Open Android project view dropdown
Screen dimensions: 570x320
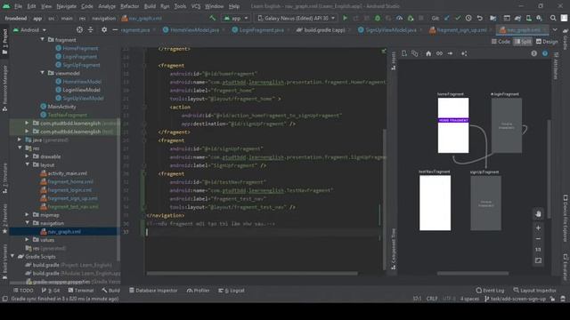[x=29, y=29]
